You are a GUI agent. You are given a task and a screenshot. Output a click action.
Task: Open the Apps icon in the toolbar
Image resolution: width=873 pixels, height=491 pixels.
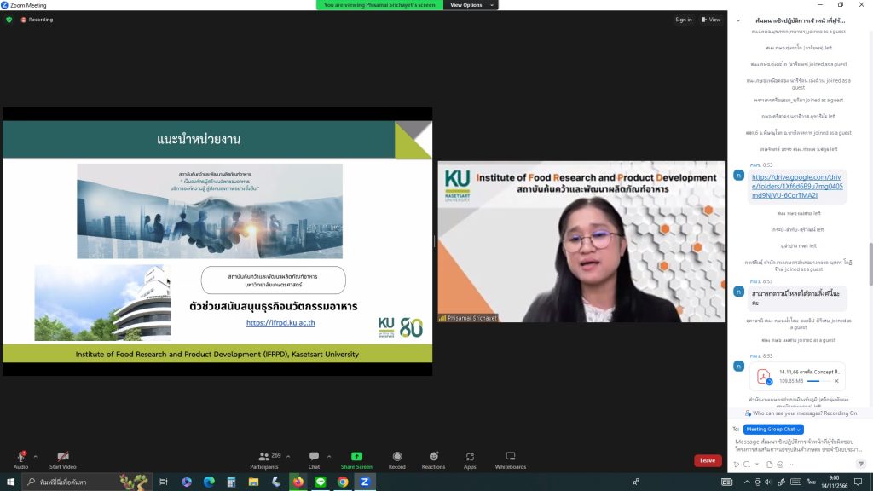point(470,459)
